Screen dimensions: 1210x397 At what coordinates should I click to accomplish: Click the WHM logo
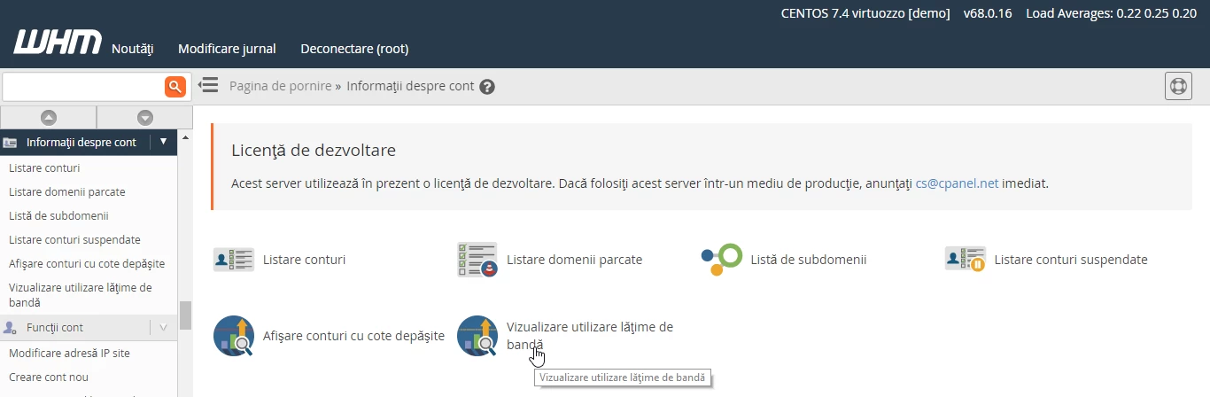pyautogui.click(x=58, y=43)
